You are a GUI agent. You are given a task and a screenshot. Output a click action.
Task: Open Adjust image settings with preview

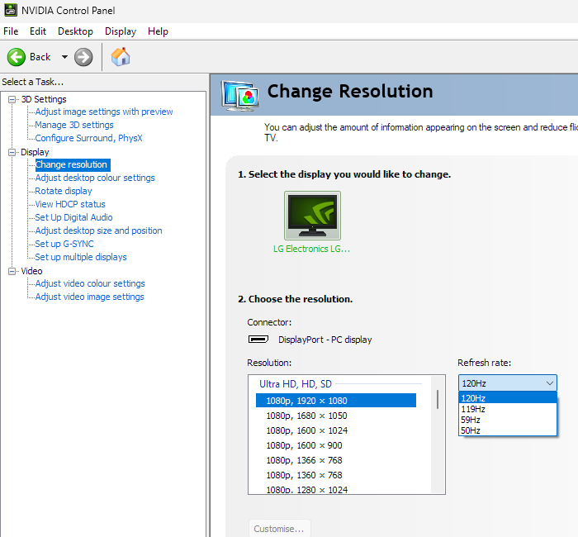pyautogui.click(x=104, y=112)
